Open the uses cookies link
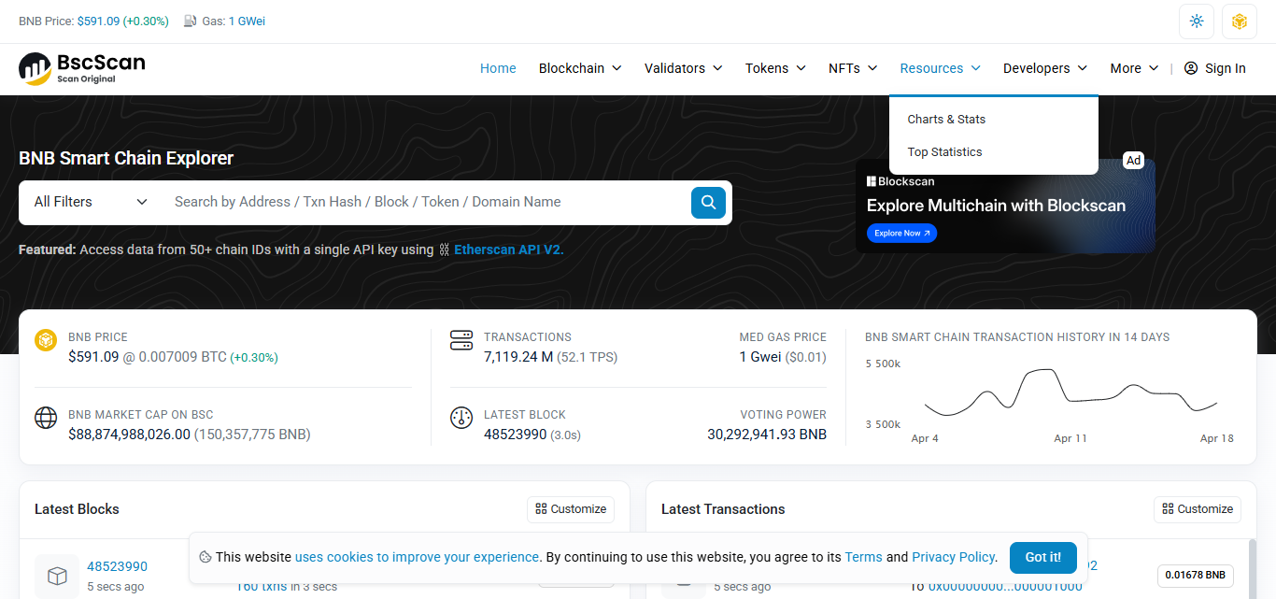 click(x=417, y=557)
